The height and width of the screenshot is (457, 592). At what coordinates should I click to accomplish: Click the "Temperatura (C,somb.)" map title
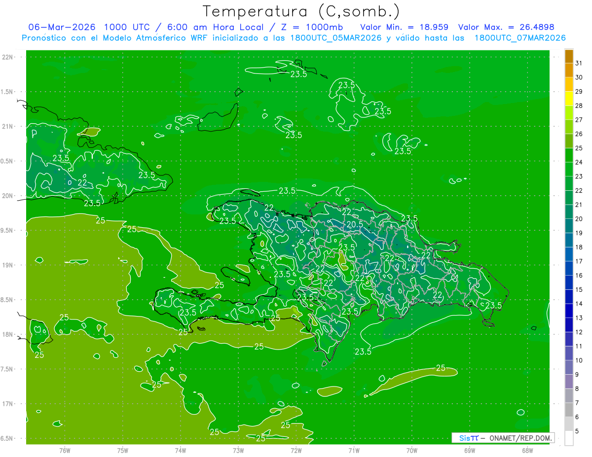(301, 11)
